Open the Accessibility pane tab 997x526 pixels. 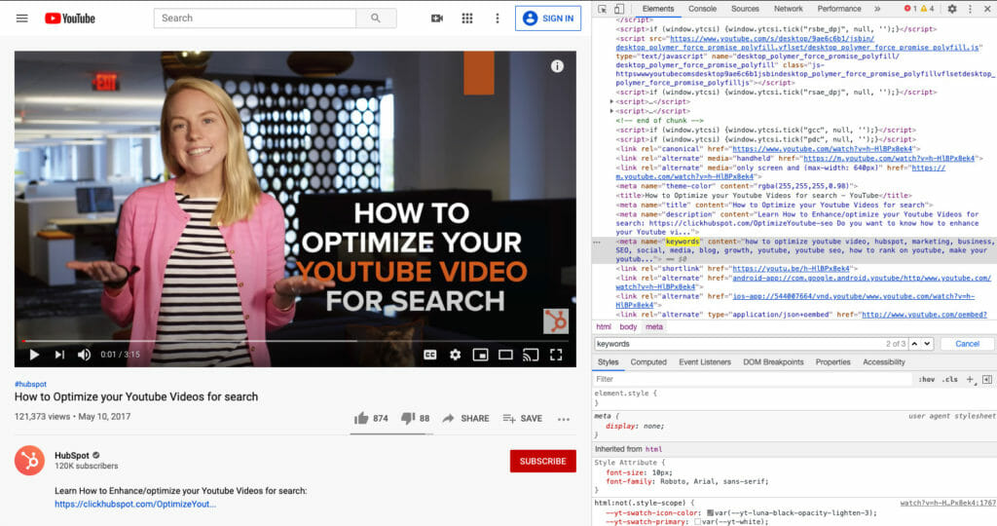tap(884, 362)
